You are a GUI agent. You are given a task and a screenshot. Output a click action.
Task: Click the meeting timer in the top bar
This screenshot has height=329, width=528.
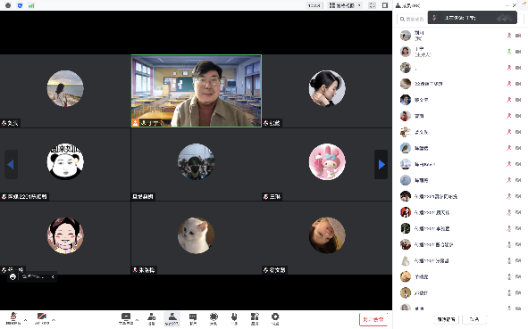(314, 5)
